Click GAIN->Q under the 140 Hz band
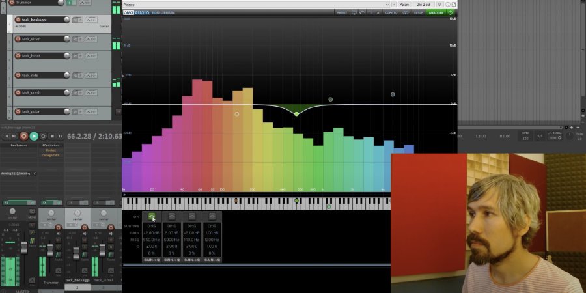 pos(191,260)
